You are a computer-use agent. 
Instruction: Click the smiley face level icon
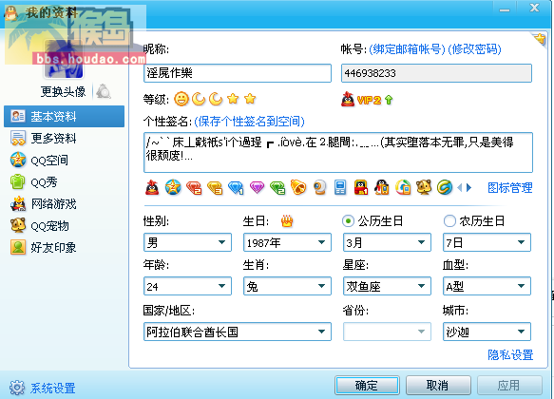181,99
